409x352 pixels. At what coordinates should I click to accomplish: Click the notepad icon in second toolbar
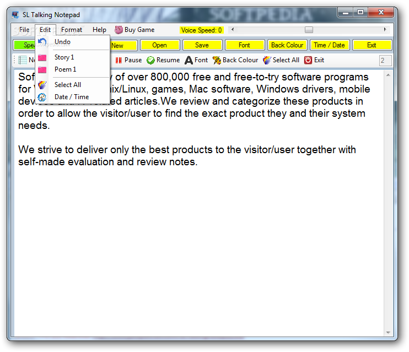click(23, 60)
